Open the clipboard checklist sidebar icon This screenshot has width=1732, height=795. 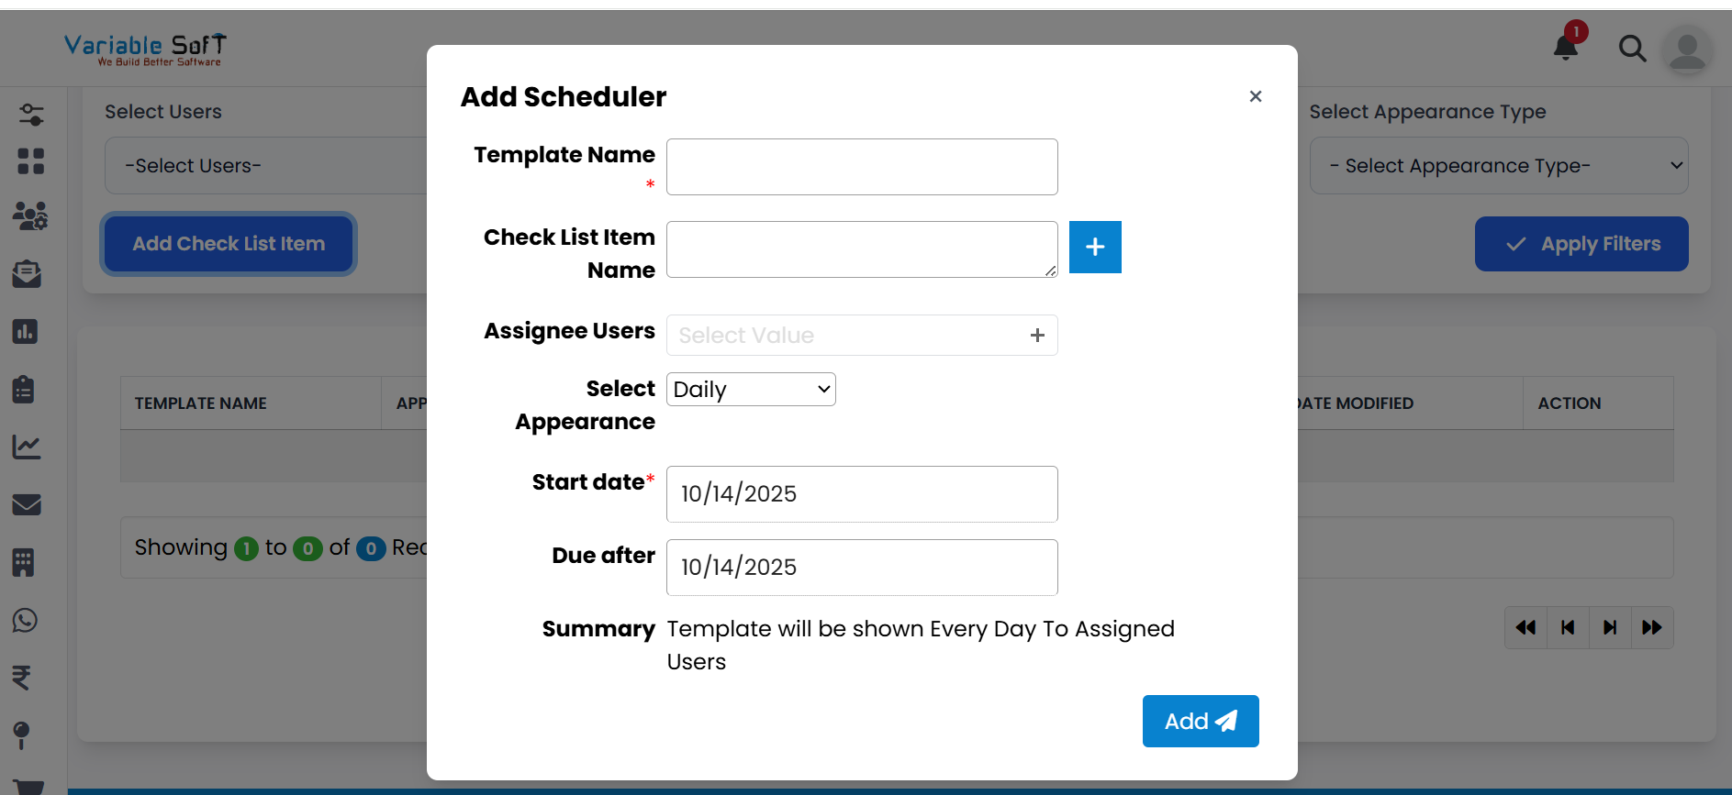click(x=24, y=389)
